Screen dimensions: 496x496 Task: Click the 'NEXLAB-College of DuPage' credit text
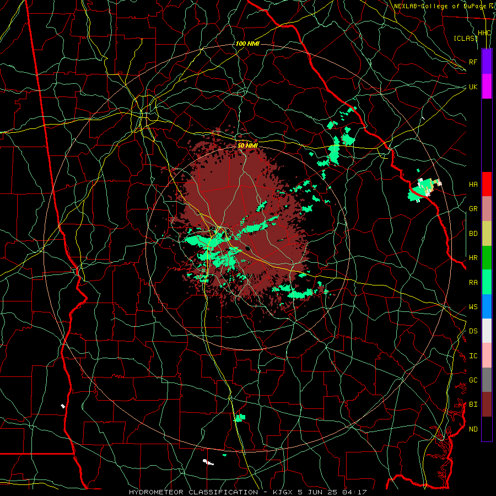coord(441,6)
